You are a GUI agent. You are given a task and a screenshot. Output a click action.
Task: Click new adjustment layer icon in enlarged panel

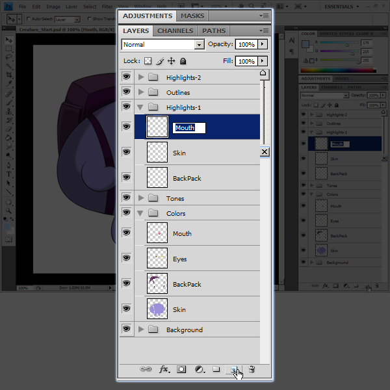[x=200, y=369]
